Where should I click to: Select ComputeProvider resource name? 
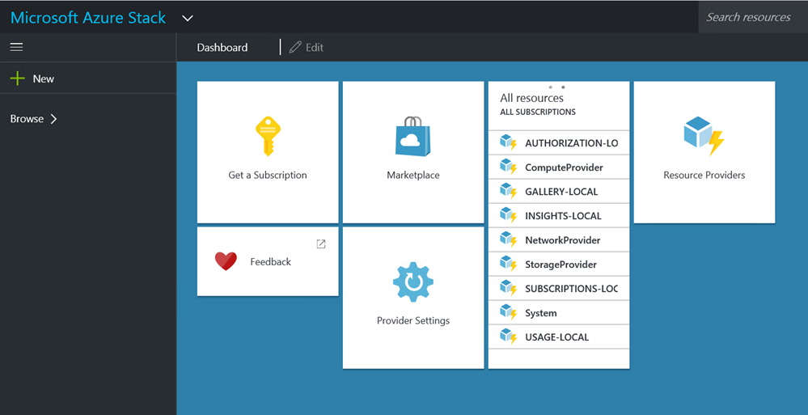point(564,167)
